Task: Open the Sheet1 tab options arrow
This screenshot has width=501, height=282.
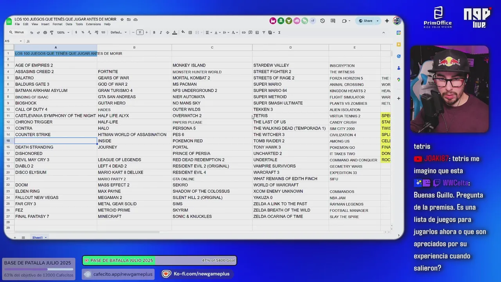Action: click(45, 238)
